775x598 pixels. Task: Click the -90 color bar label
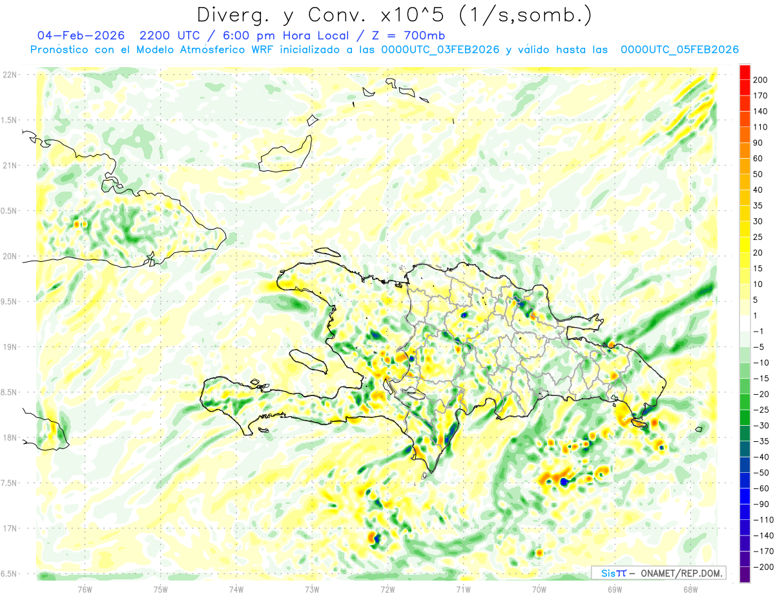(x=761, y=504)
